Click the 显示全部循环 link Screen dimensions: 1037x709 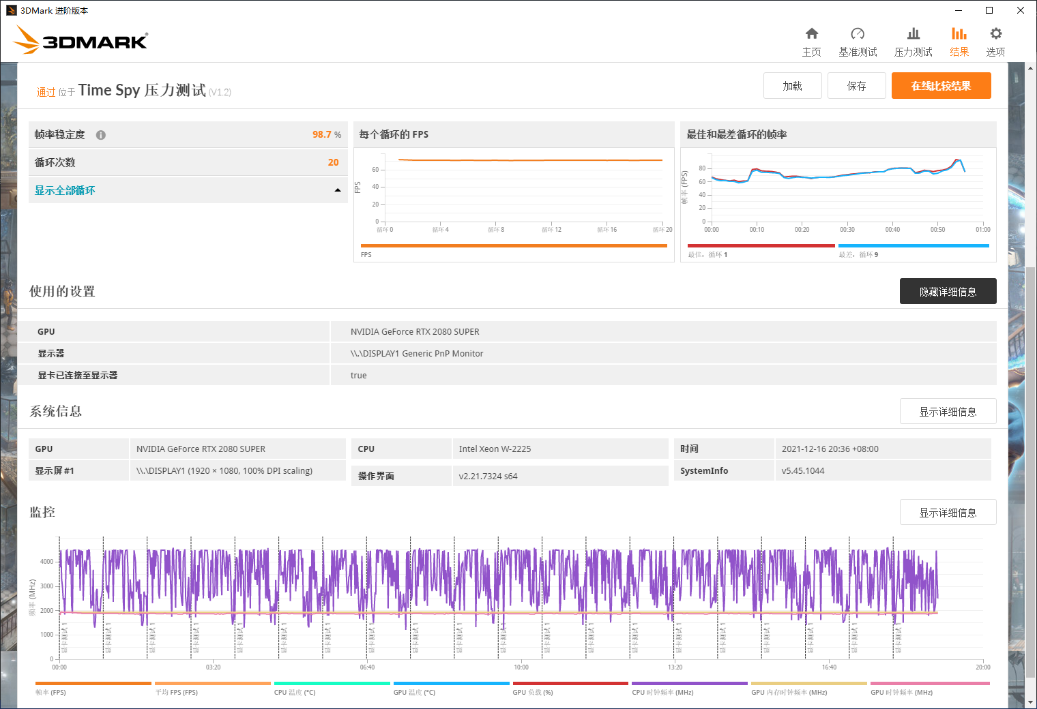pos(65,190)
